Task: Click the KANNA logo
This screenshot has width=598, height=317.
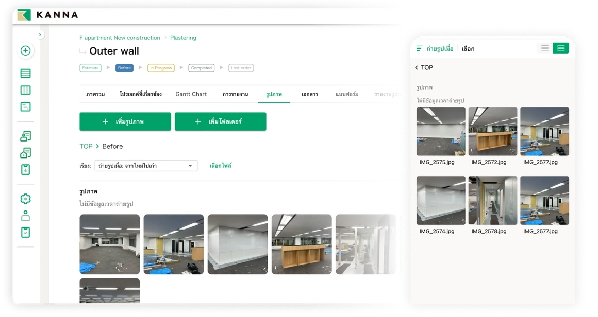Action: coord(47,15)
